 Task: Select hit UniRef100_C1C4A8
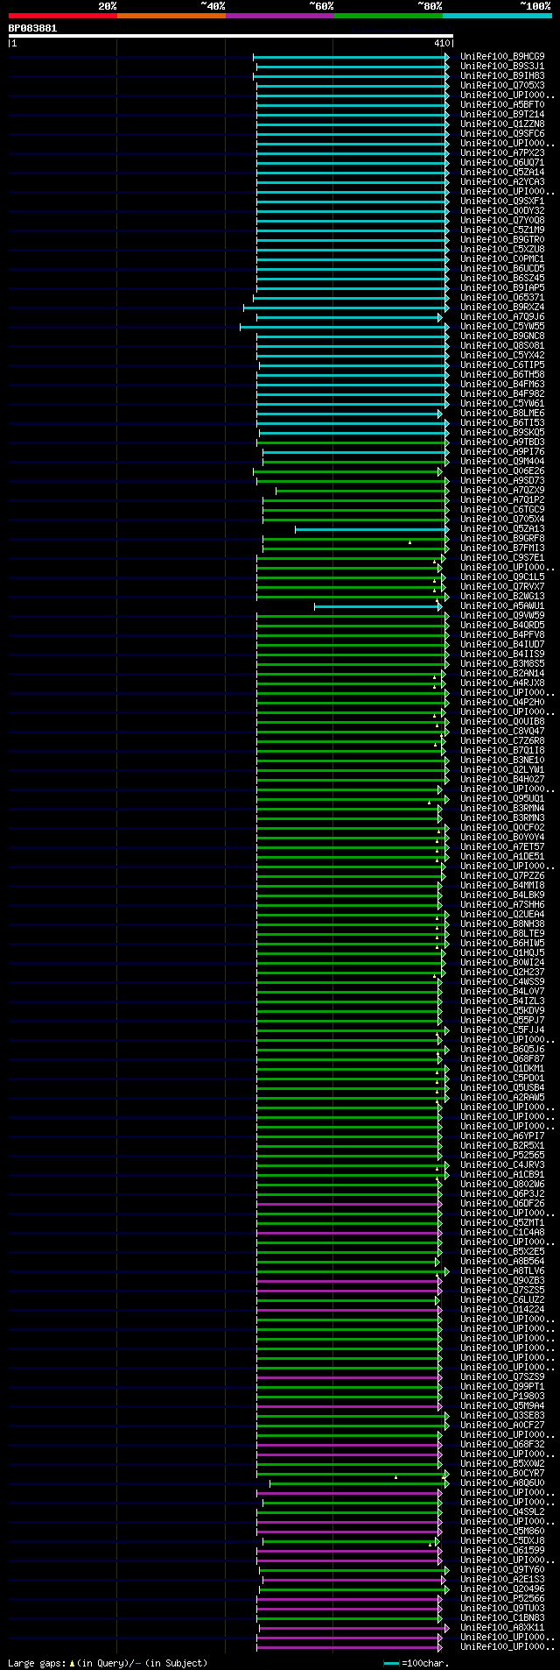point(502,1233)
